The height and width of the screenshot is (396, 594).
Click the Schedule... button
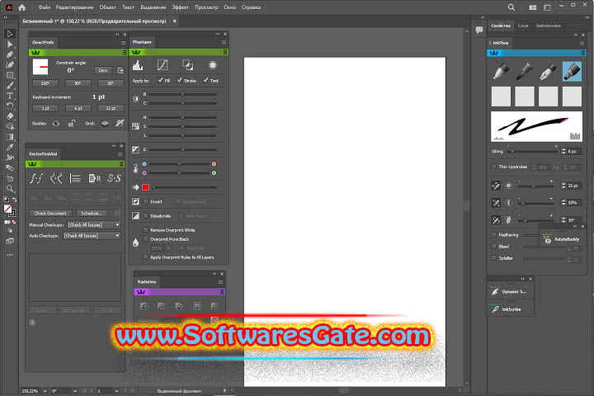92,214
